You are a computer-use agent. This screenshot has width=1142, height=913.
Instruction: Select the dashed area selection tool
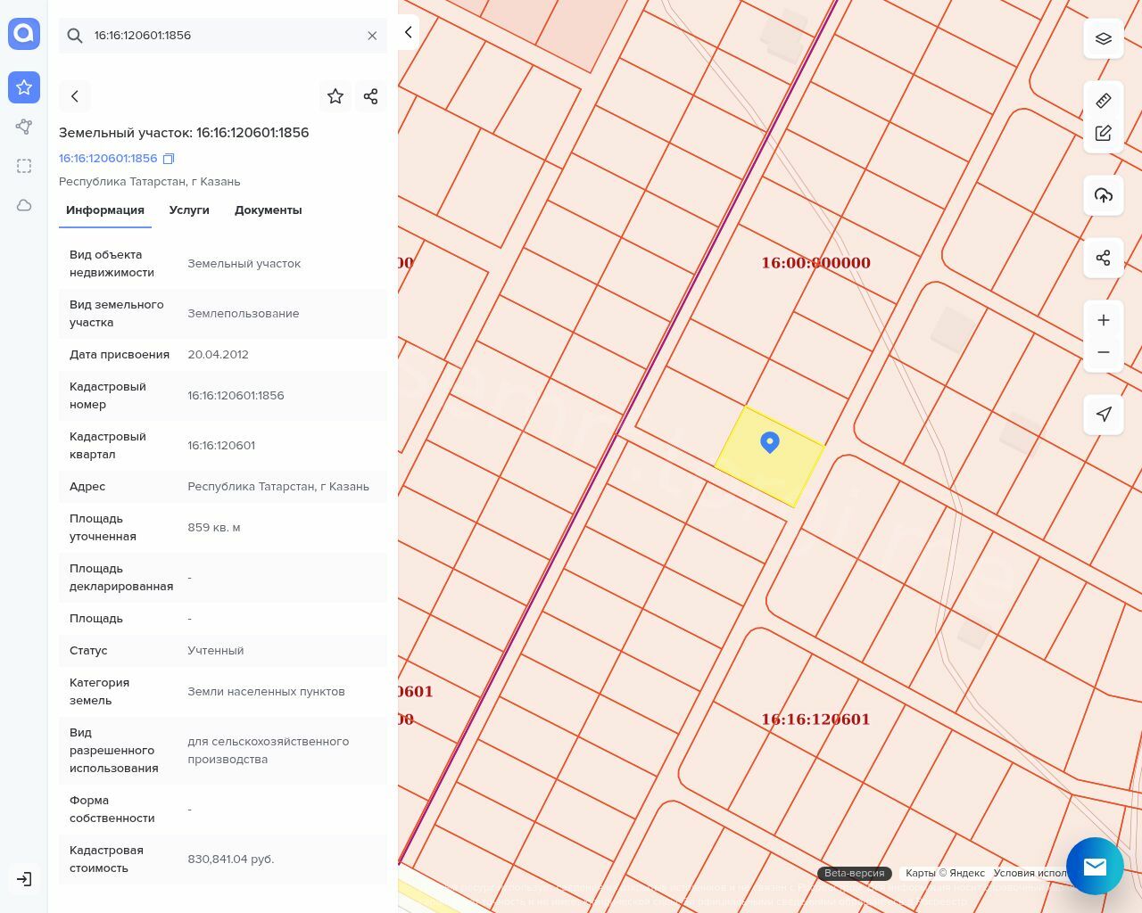[x=24, y=166]
